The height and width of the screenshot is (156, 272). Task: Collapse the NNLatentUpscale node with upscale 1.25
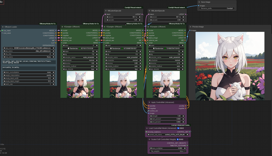[106, 11]
